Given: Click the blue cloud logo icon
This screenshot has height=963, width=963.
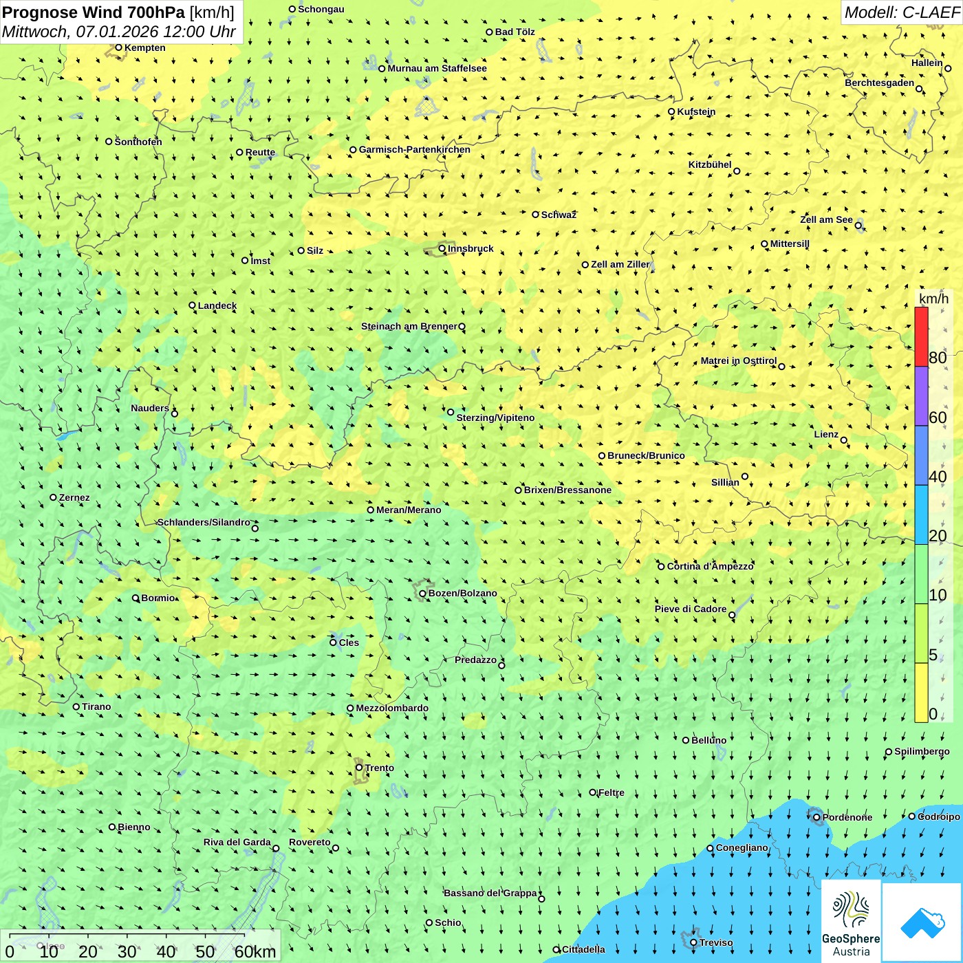Looking at the screenshot, I should (x=922, y=923).
